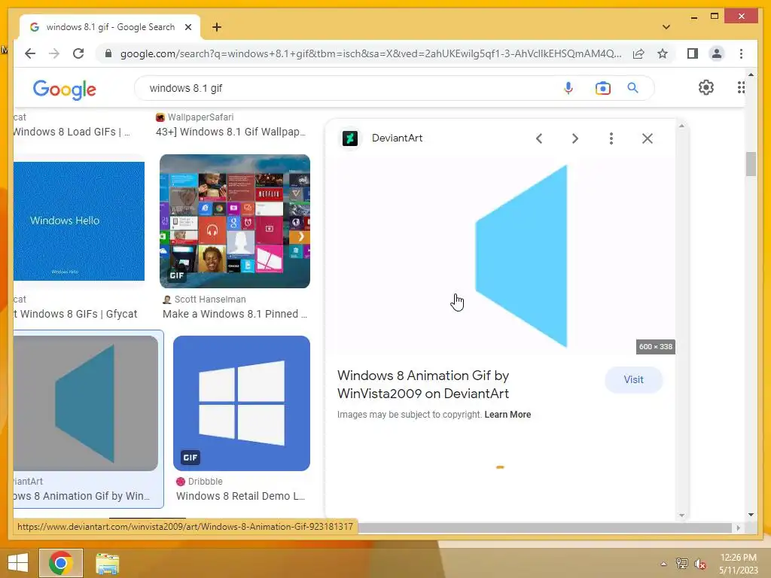The height and width of the screenshot is (578, 771).
Task: Open File Explorer from the taskbar
Action: click(x=107, y=563)
